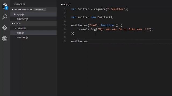This screenshot has width=172, height=96.
Task: Click line number 1 in the gutter
Action: [65, 9]
